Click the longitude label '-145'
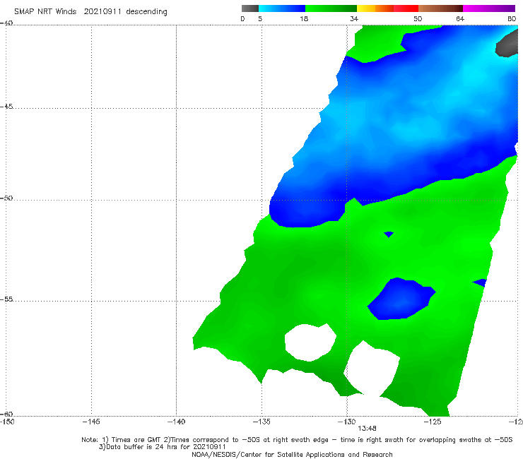 pos(91,422)
